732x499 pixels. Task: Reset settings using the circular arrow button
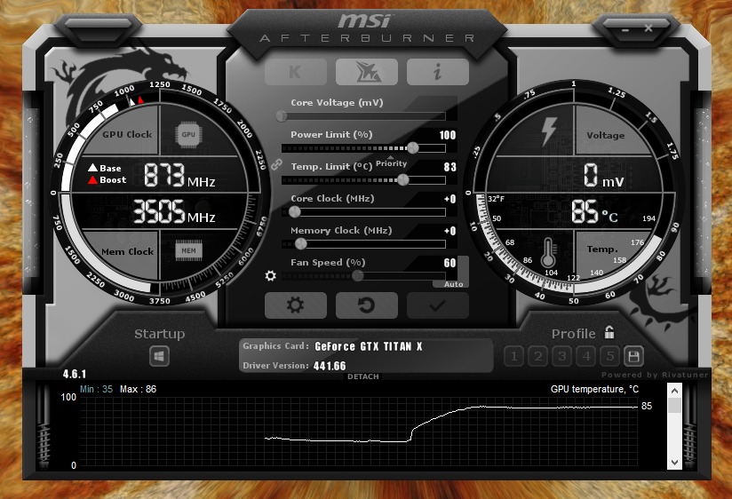[x=366, y=305]
